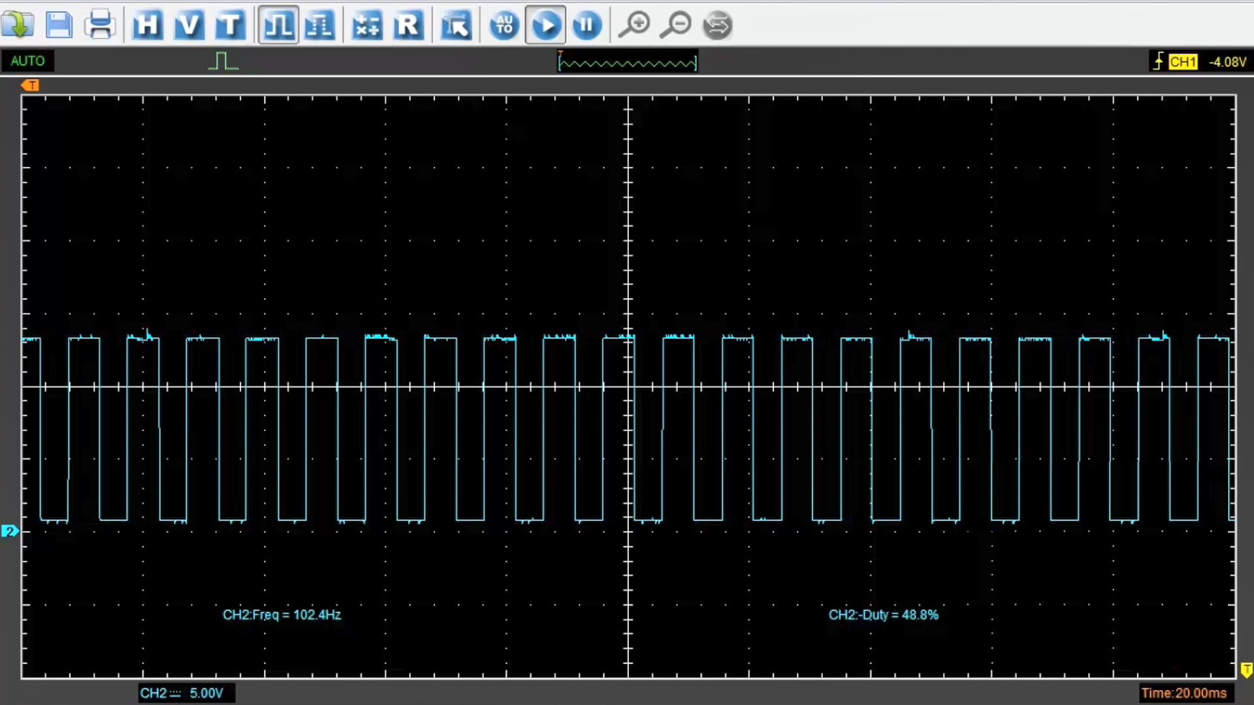Screen dimensions: 1254x705
Task: Click the CH2 Freq = 102.4Hz measurement
Action: click(x=281, y=614)
